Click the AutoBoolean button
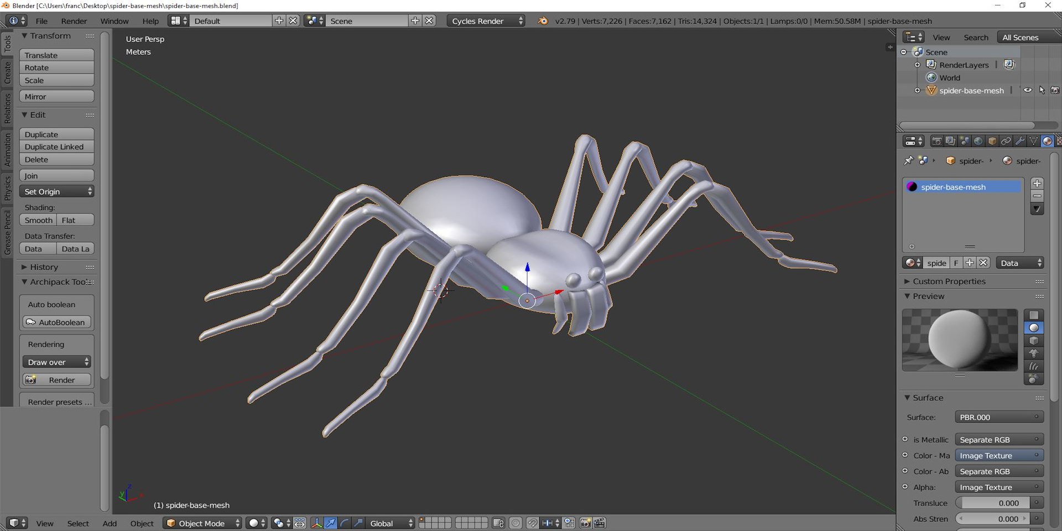This screenshot has width=1062, height=531. [56, 322]
